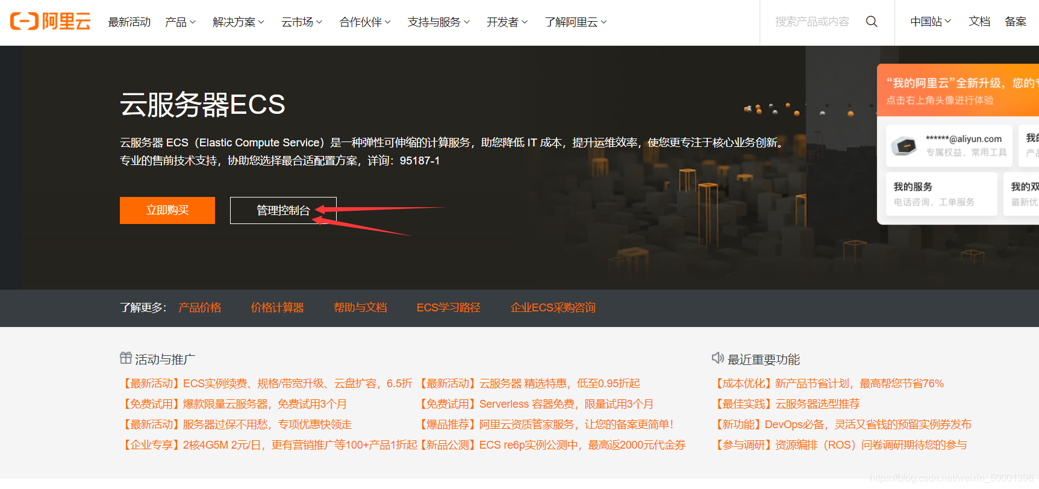
Task: Click the 管理控制台 button
Action: 283,210
